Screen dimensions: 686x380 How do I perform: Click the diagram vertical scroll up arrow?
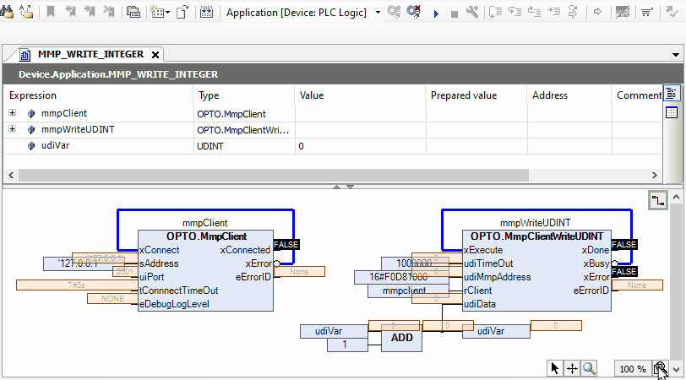(676, 198)
